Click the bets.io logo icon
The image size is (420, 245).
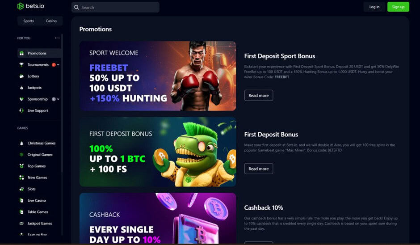pos(21,6)
